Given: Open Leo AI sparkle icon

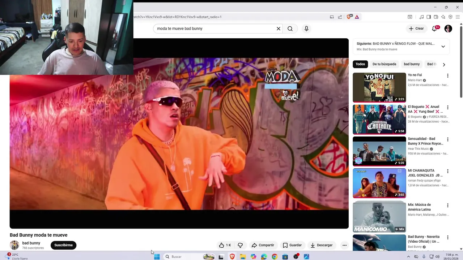Looking at the screenshot, I should (443, 17).
